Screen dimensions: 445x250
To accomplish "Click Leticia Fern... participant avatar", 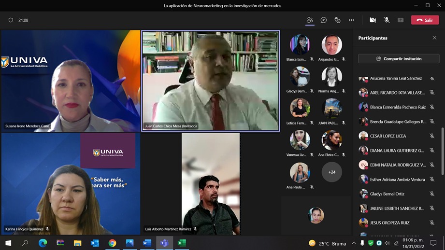I will click(x=300, y=108).
